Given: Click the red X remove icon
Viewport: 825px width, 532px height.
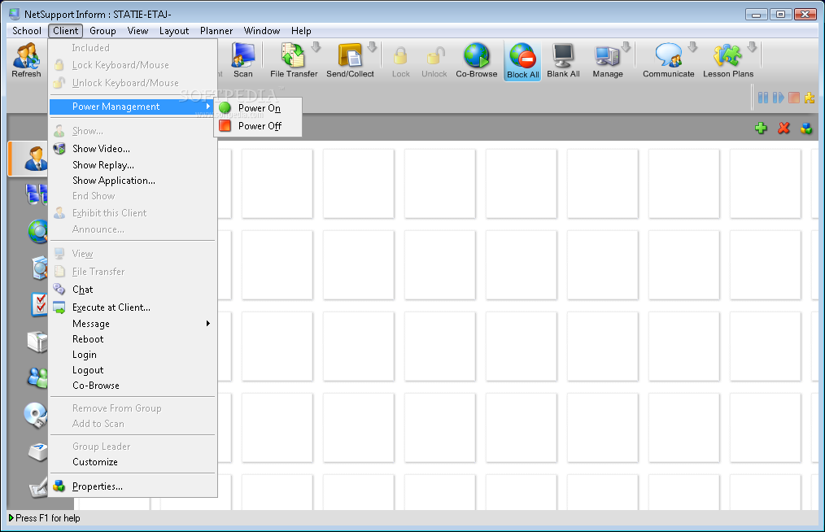Looking at the screenshot, I should (x=784, y=128).
